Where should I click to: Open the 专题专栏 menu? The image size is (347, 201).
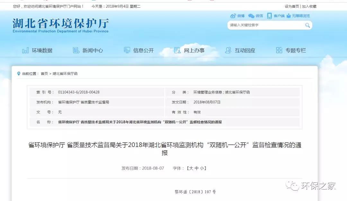291,50
